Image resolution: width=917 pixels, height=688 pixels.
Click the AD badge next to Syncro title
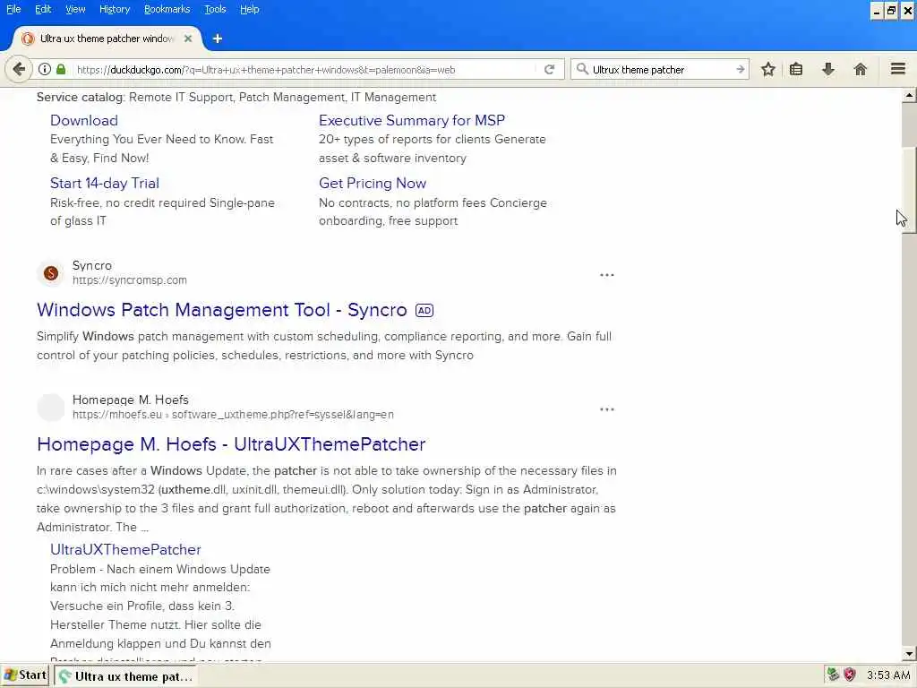click(424, 310)
